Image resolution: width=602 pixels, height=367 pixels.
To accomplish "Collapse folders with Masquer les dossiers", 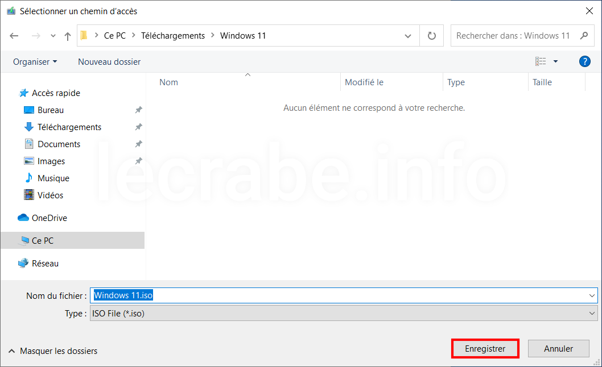I will (53, 351).
